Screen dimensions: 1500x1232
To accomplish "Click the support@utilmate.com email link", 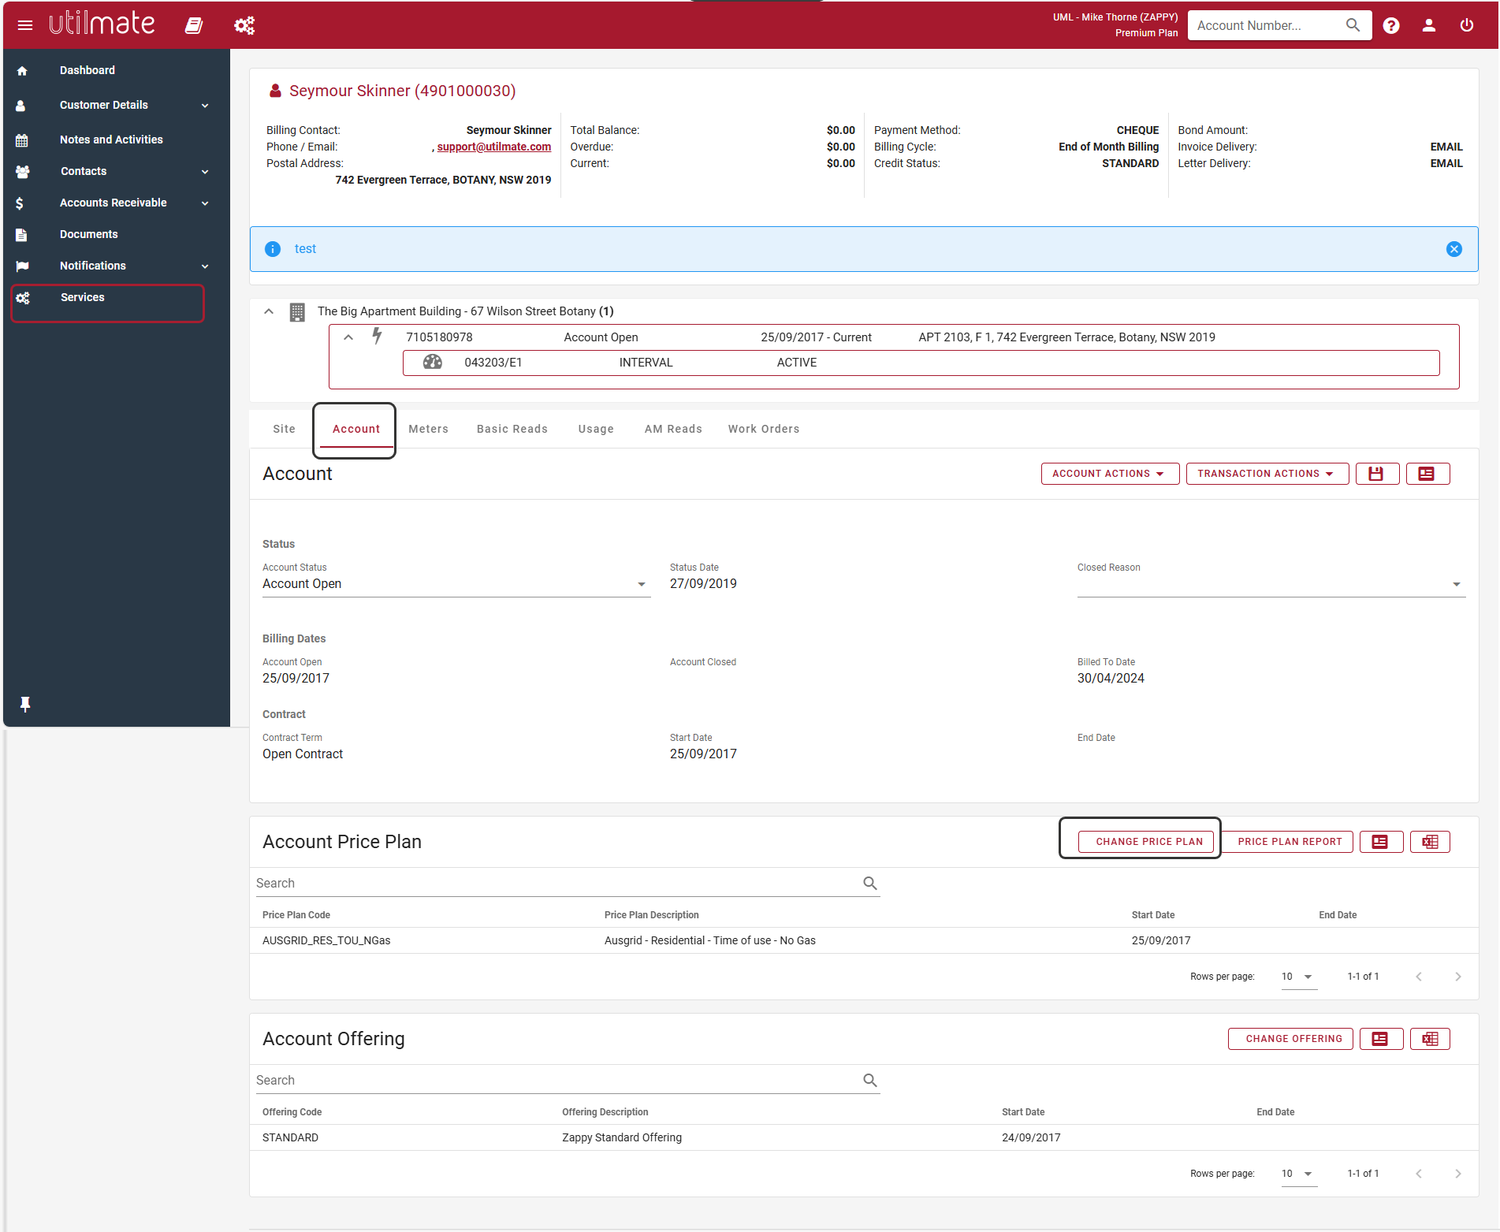I will pos(494,147).
